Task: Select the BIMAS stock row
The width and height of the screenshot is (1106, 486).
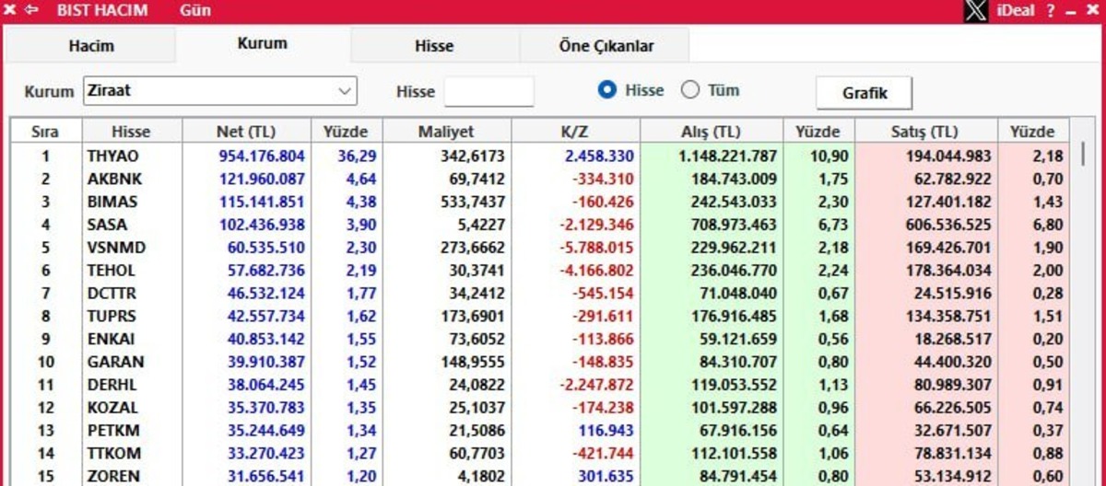Action: click(540, 202)
